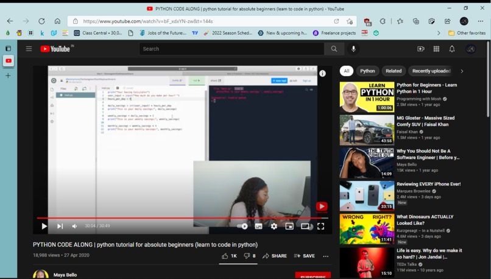491x279 pixels.
Task: Enter full screen mode
Action: 320,226
